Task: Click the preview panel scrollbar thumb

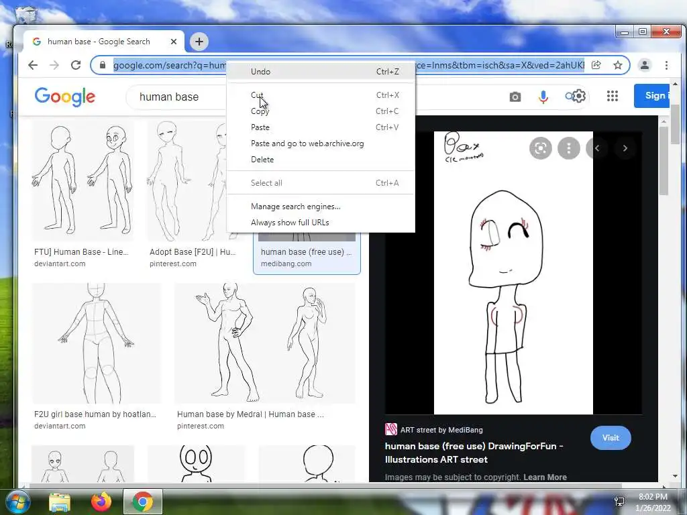Action: click(x=664, y=161)
